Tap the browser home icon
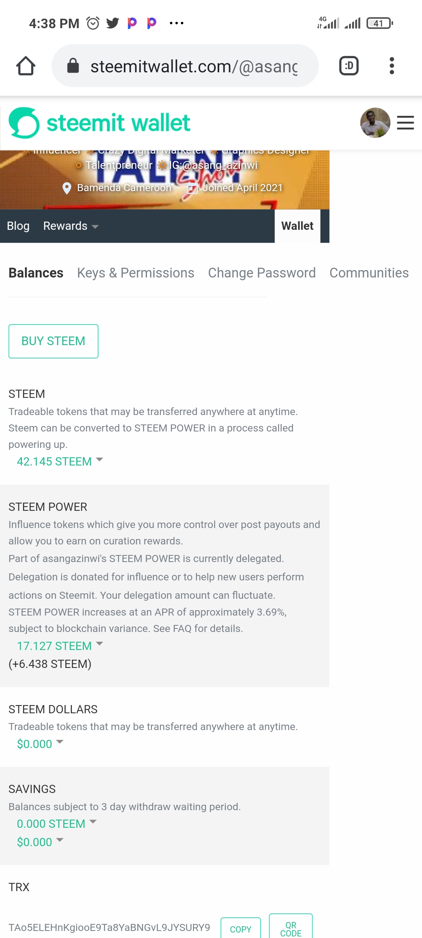The height and width of the screenshot is (938, 422). 26,66
